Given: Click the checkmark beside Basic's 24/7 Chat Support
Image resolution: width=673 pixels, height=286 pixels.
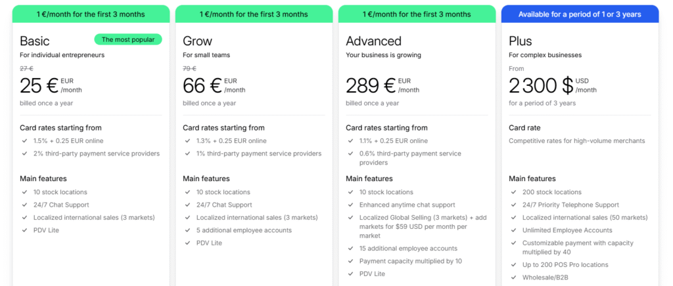Looking at the screenshot, I should (x=24, y=205).
